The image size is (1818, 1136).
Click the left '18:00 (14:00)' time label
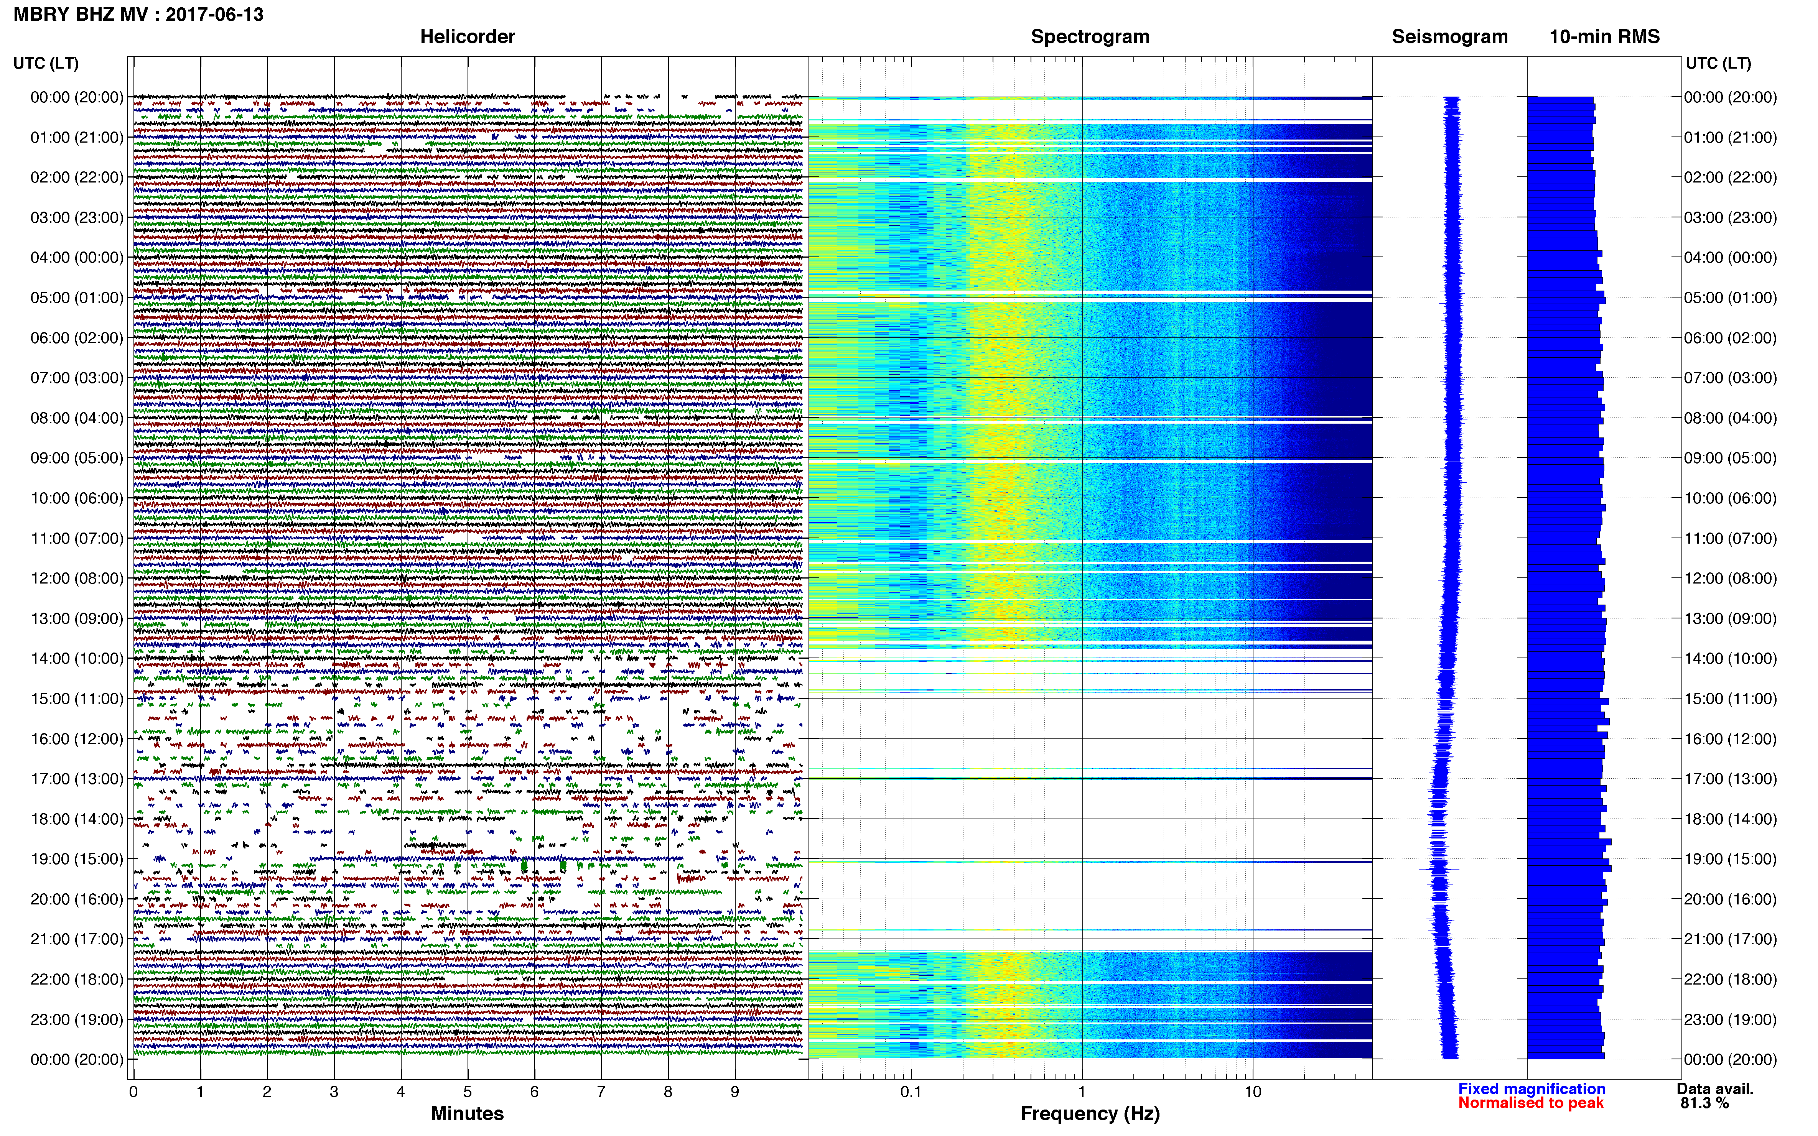click(77, 819)
